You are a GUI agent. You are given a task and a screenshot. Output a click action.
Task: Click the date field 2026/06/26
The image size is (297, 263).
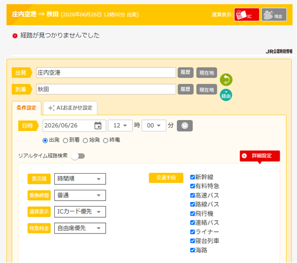click(74, 125)
